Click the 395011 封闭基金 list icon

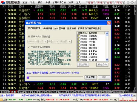(x=79, y=48)
